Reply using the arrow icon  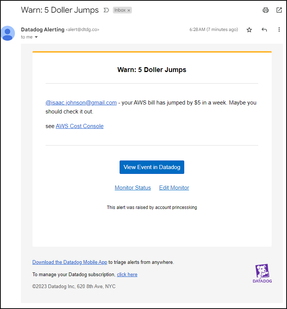point(264,30)
